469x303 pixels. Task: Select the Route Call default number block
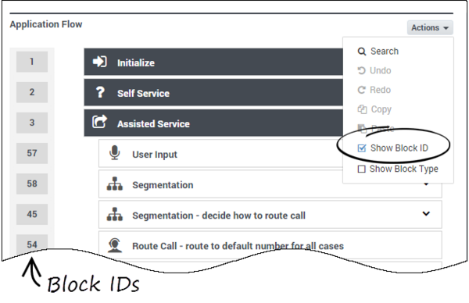[270, 245]
